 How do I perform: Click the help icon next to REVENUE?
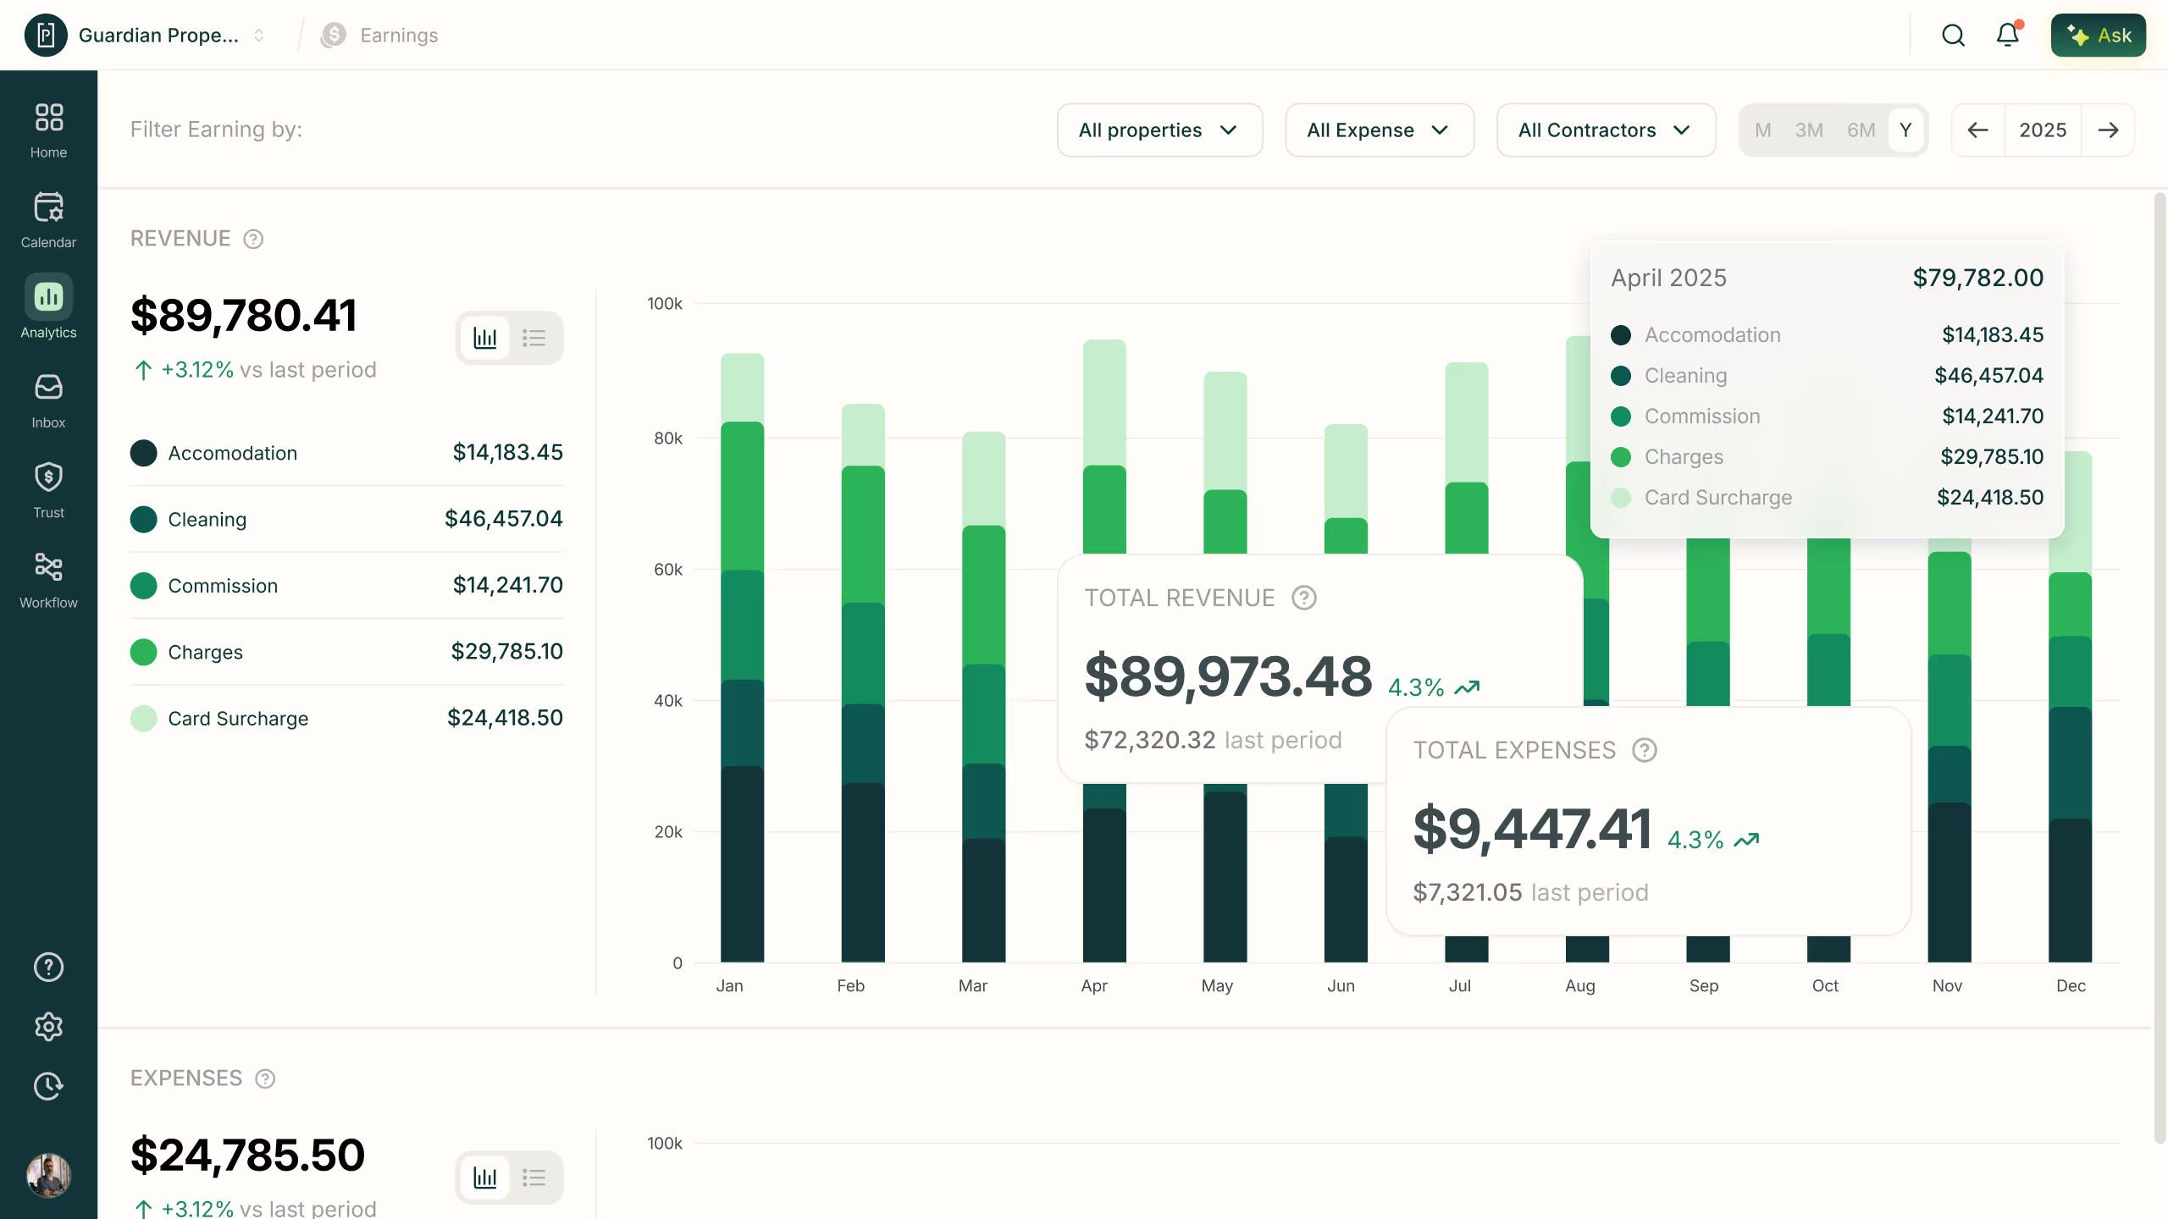pyautogui.click(x=253, y=239)
